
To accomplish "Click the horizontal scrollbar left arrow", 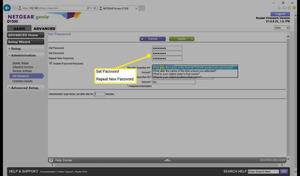I will [52, 165].
